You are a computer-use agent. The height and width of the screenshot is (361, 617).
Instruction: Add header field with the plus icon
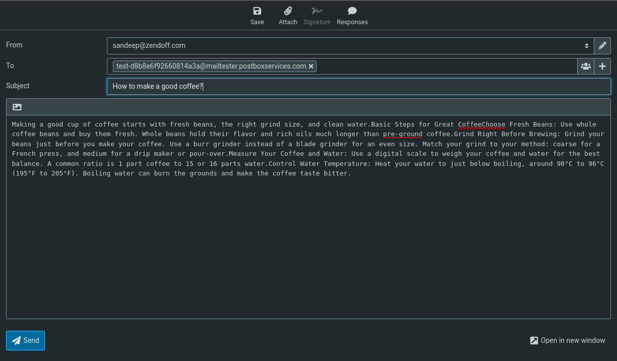(x=602, y=66)
